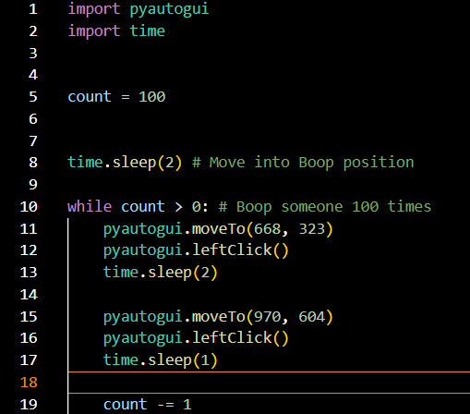Click the 'count' variable on line 5
Screen dimensions: 470x414
pos(90,97)
